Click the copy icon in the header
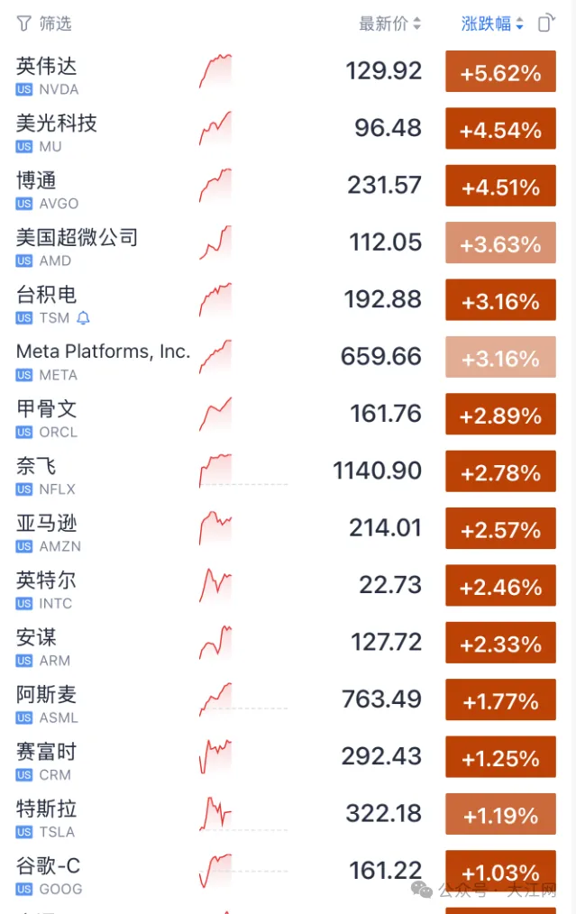The image size is (576, 914). tap(544, 23)
